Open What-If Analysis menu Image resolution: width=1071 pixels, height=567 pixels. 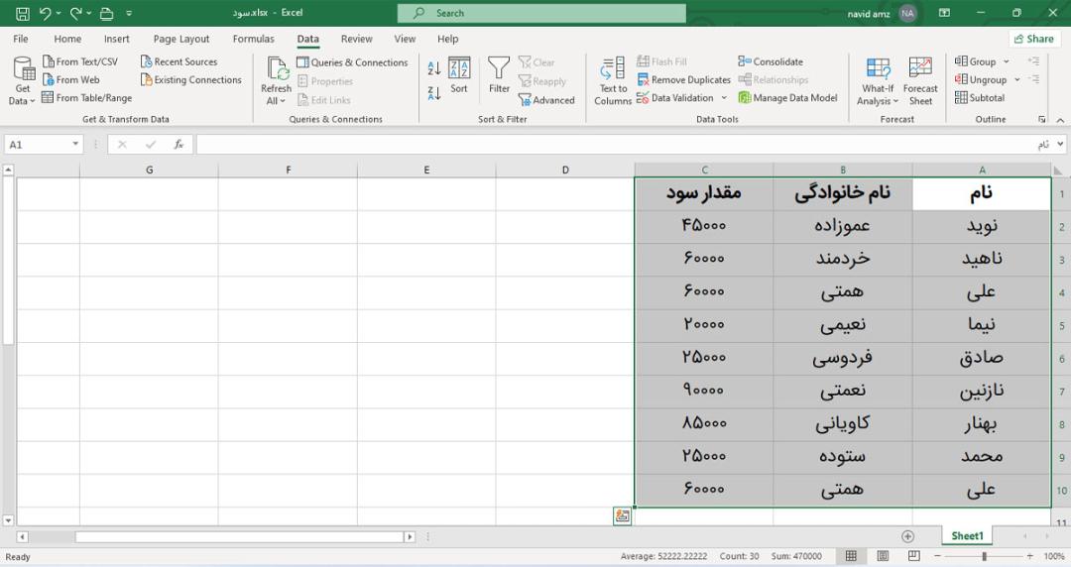(x=878, y=81)
